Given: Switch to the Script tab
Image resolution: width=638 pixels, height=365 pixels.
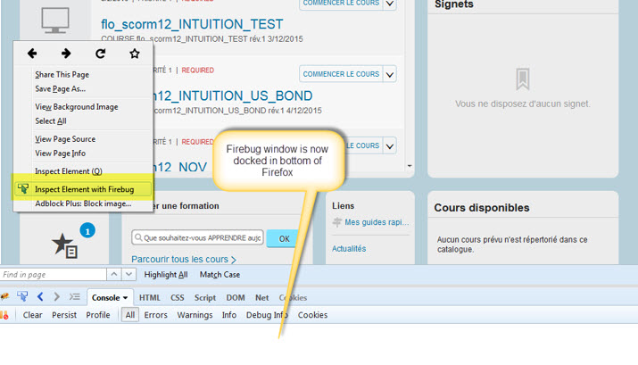Looking at the screenshot, I should [205, 298].
